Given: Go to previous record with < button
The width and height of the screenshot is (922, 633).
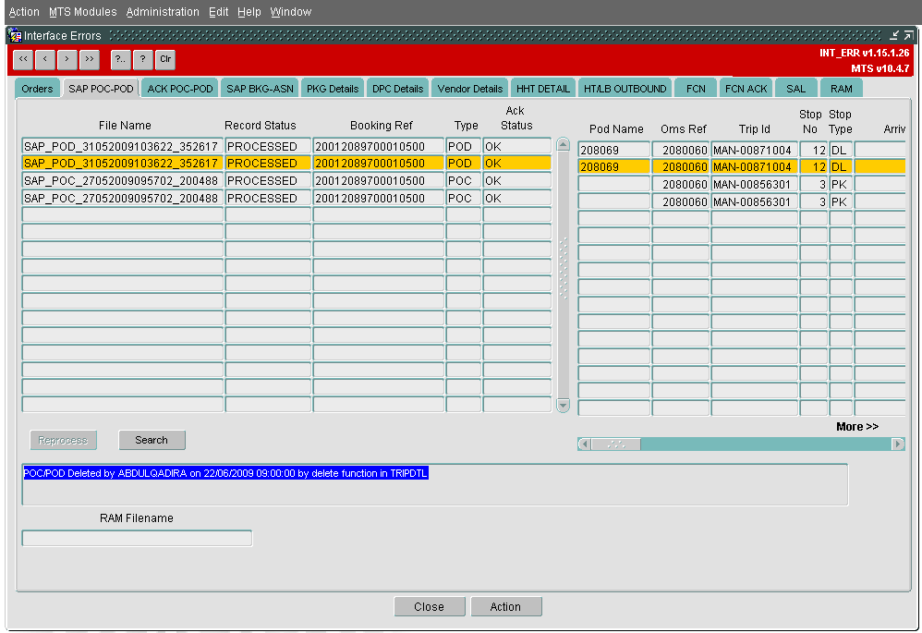Looking at the screenshot, I should point(45,59).
